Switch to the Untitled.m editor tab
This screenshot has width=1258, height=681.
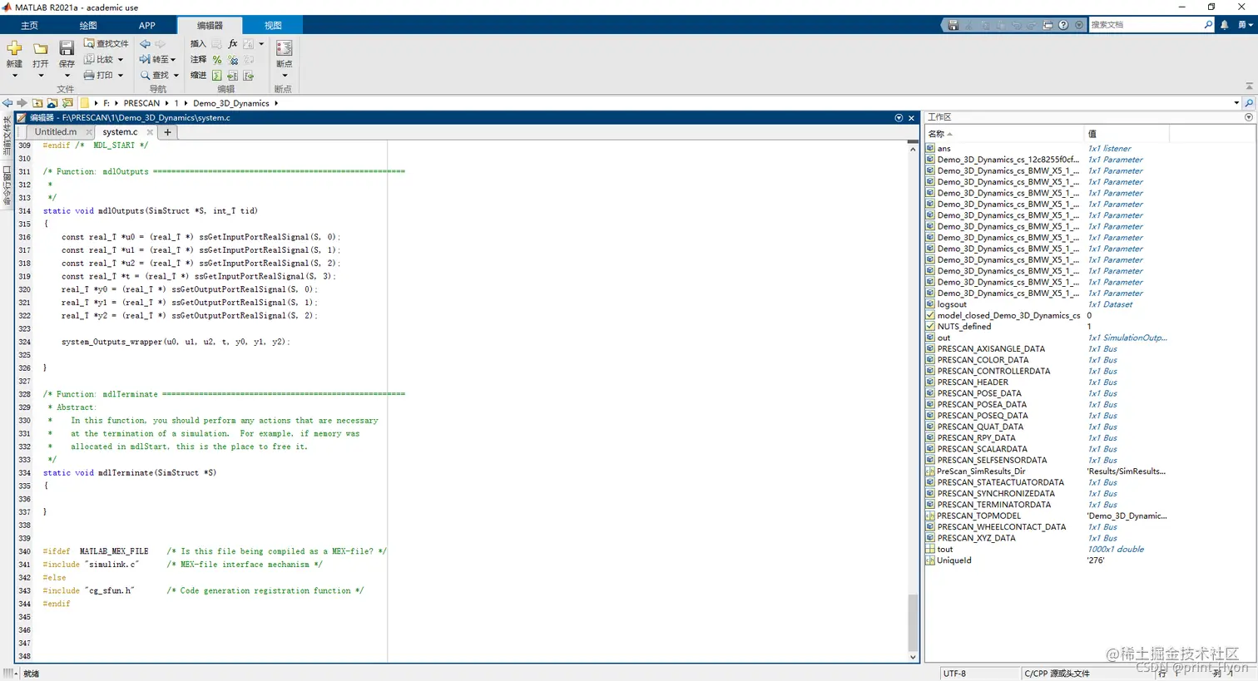pos(56,132)
